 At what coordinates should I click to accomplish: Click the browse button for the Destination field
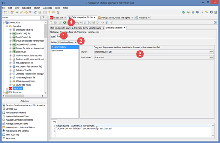(211, 57)
